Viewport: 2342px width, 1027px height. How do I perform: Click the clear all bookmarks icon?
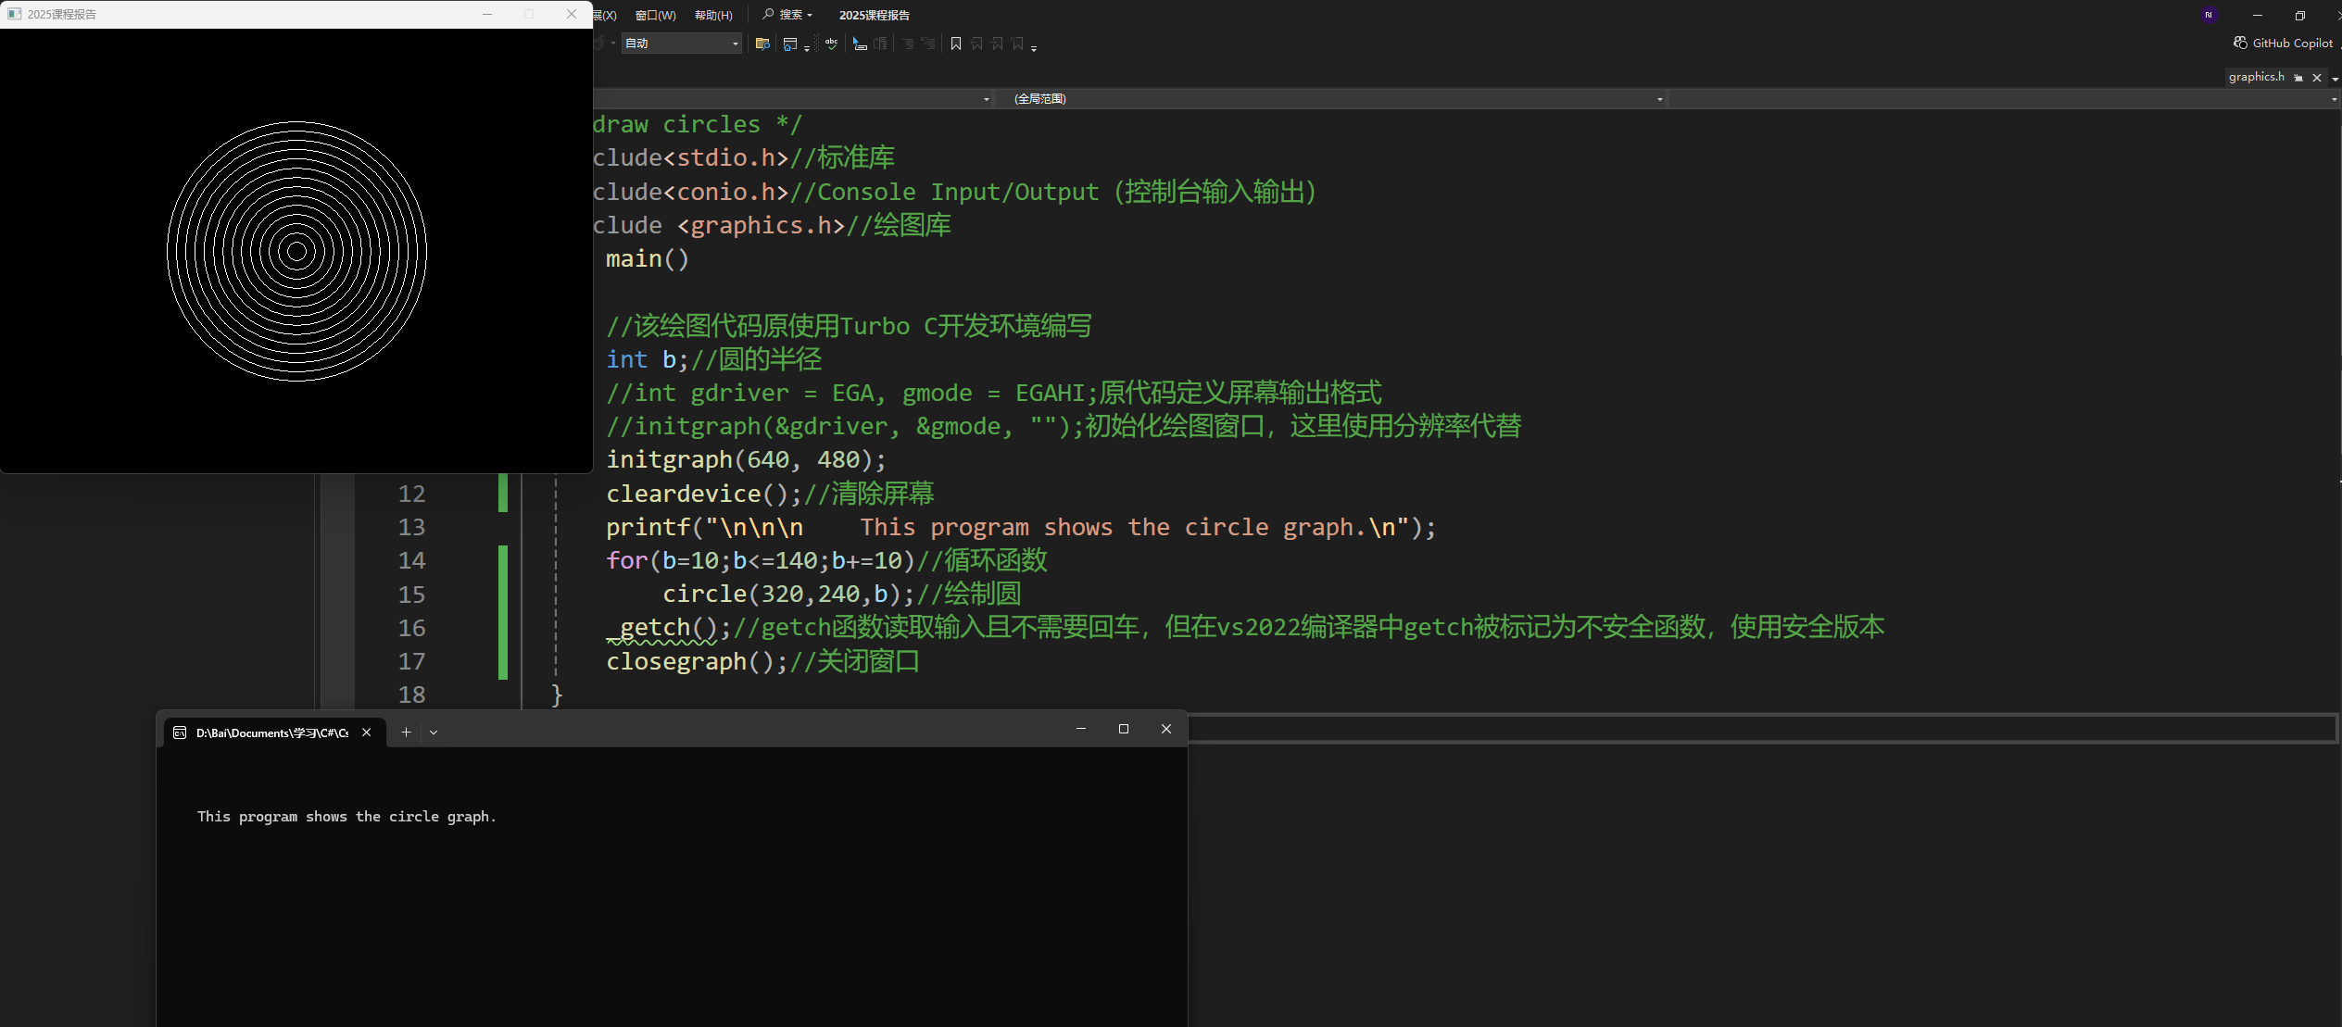coord(1019,44)
